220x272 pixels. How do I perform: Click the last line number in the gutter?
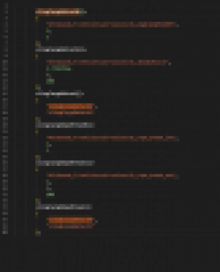pos(5,233)
